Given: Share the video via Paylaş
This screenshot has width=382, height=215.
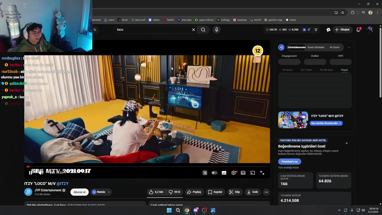Looking at the screenshot, I should pyautogui.click(x=194, y=192).
